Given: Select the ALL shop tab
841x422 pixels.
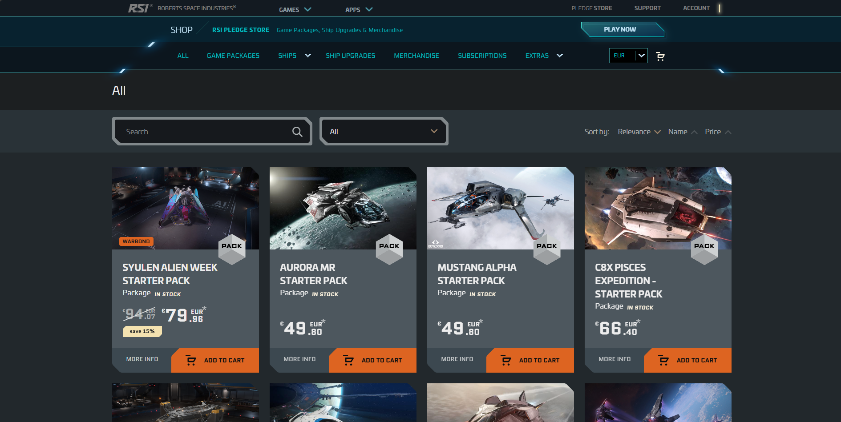Looking at the screenshot, I should [183, 56].
